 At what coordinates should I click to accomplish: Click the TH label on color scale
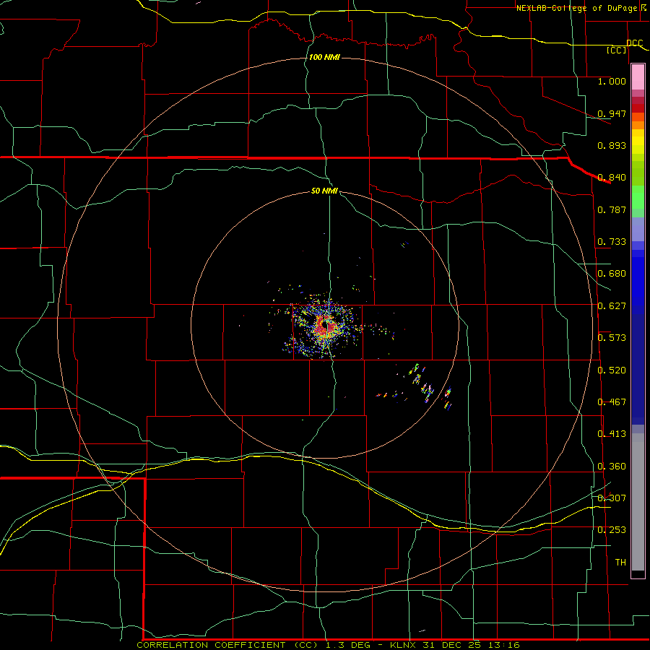click(620, 563)
